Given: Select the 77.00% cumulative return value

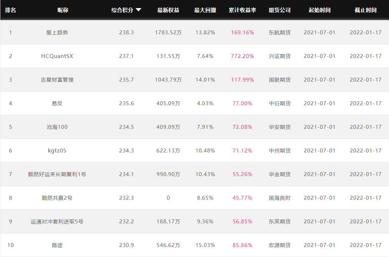Looking at the screenshot, I should click(x=242, y=103).
